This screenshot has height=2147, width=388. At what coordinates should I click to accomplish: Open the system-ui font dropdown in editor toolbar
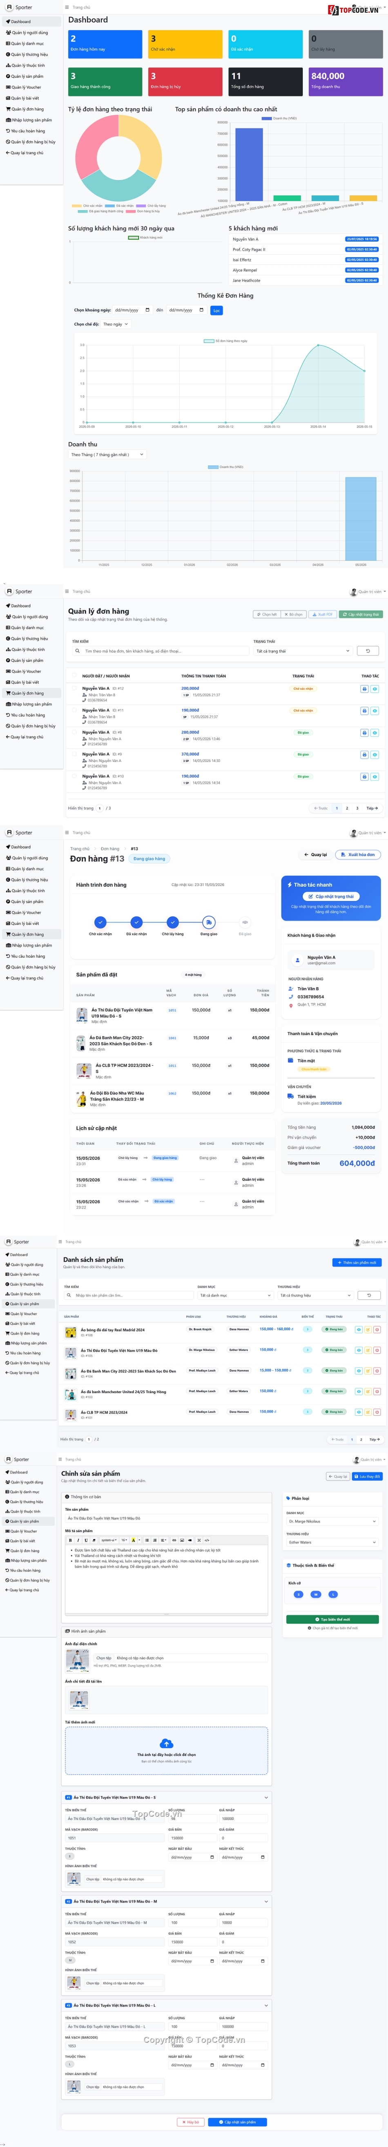[x=109, y=1540]
